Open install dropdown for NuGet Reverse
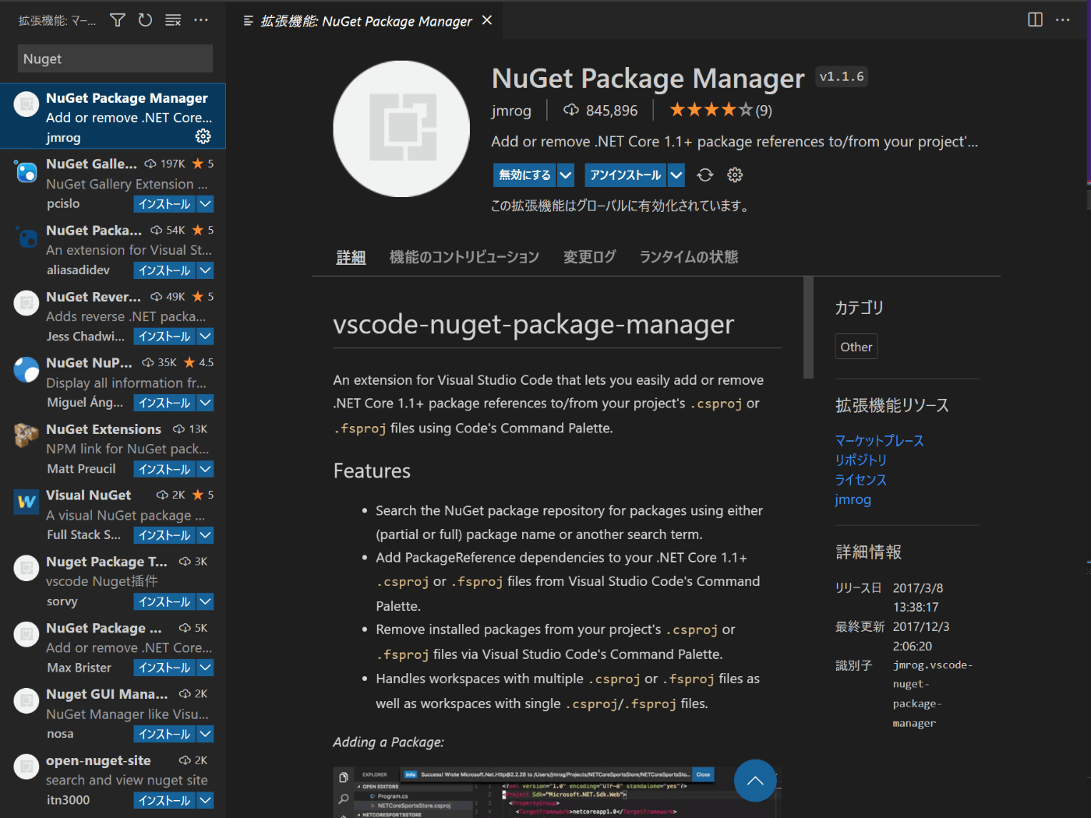Image resolution: width=1091 pixels, height=818 pixels. (x=205, y=337)
